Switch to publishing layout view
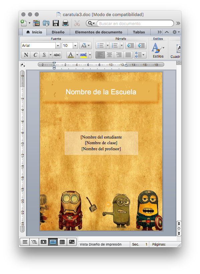 tap(43, 242)
